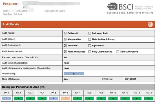The image size is (155, 102).
Task: Click the globe icon in Audit Details bar
Action: [150, 24]
